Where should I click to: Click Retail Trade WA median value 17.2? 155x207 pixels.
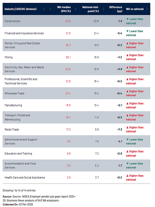(68, 129)
